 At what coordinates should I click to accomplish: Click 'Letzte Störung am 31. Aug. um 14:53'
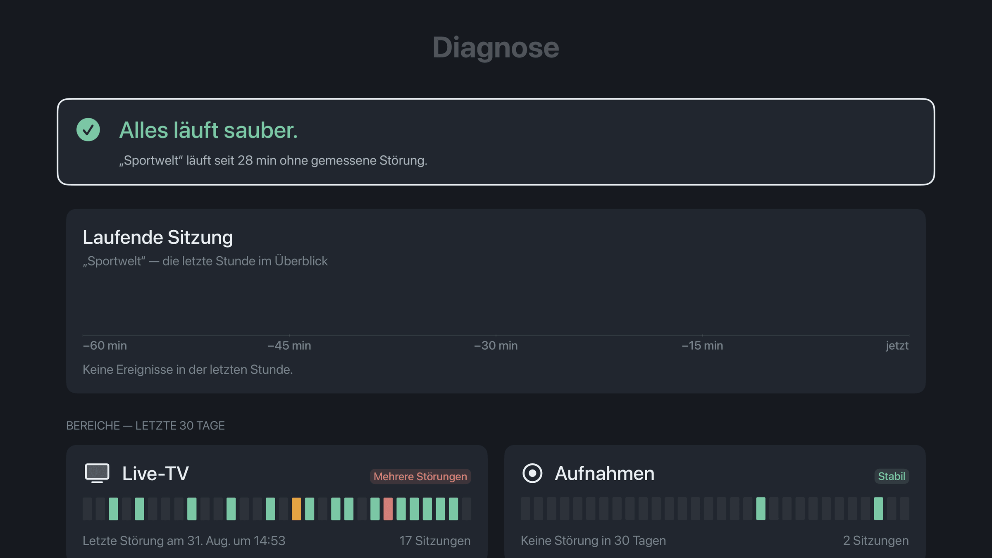(184, 541)
